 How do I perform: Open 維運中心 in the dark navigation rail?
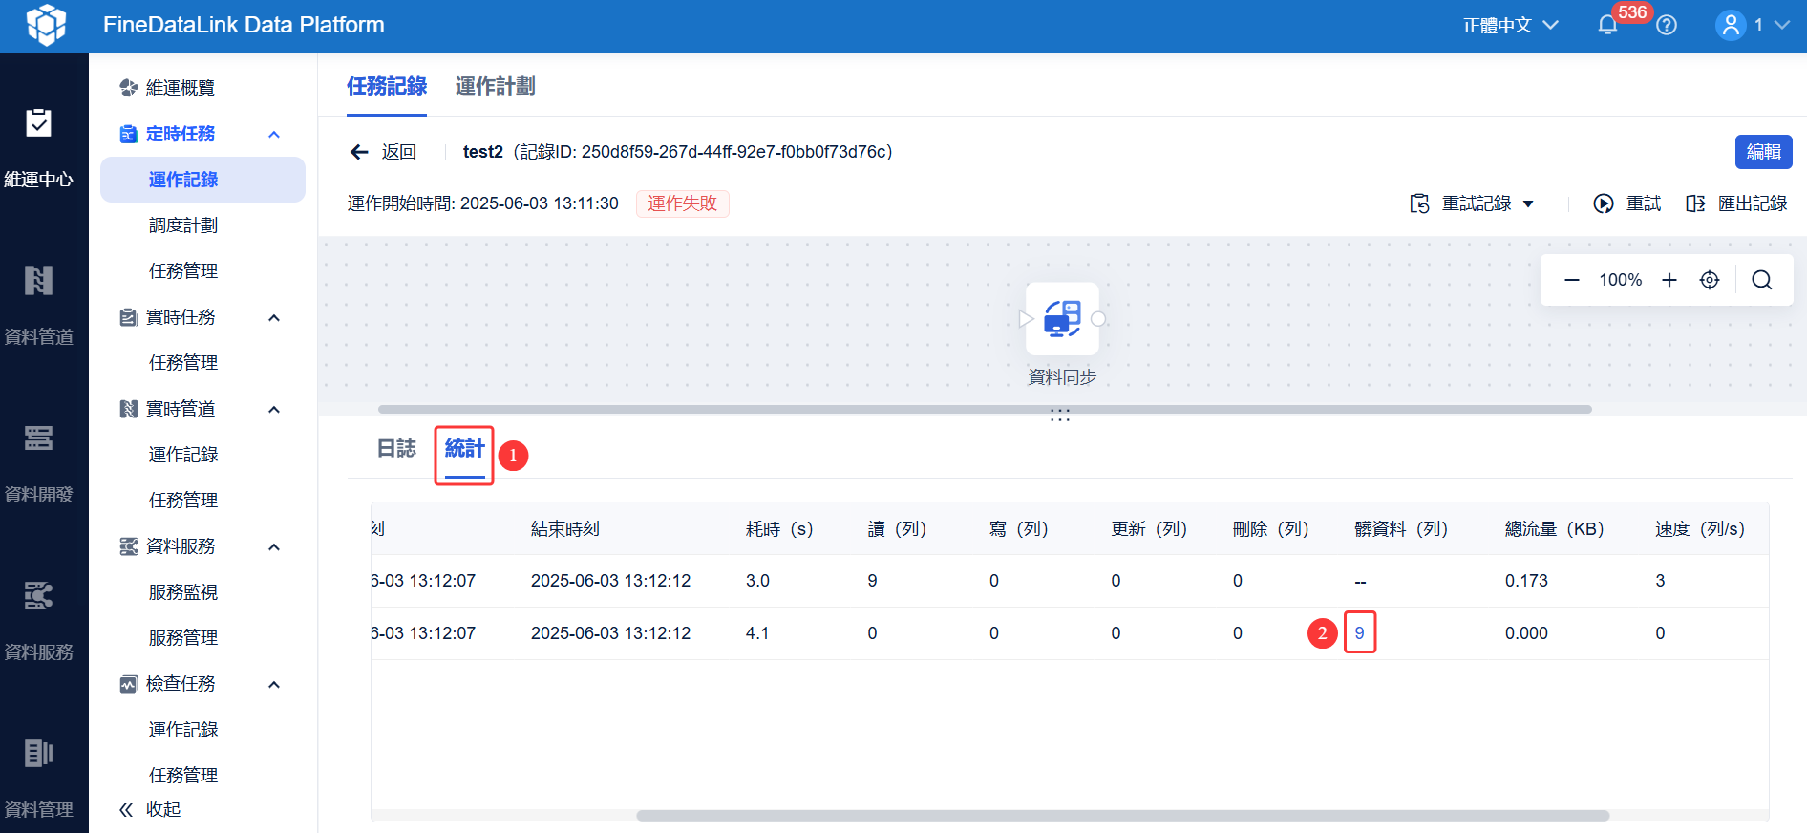pos(38,147)
